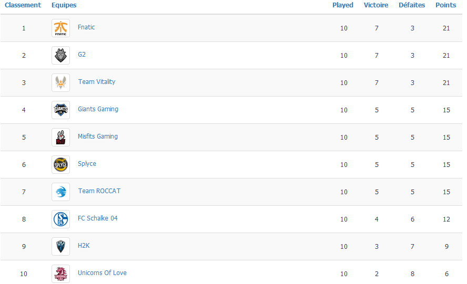The height and width of the screenshot is (284, 467).
Task: Select Misfits Gaming's 5 victories cell
Action: (x=377, y=138)
